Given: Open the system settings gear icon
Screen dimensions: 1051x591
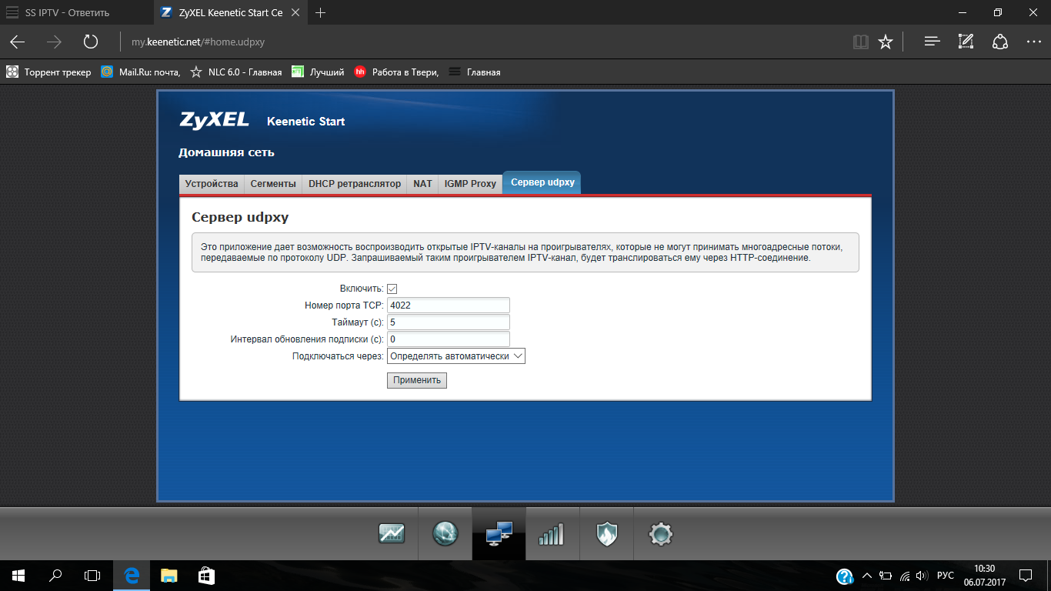Looking at the screenshot, I should (x=661, y=533).
